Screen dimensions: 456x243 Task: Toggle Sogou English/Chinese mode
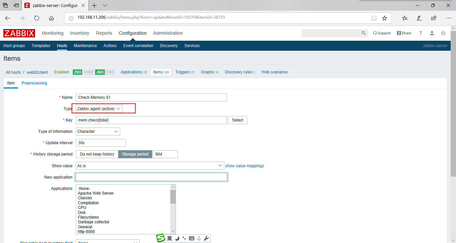[x=170, y=238]
